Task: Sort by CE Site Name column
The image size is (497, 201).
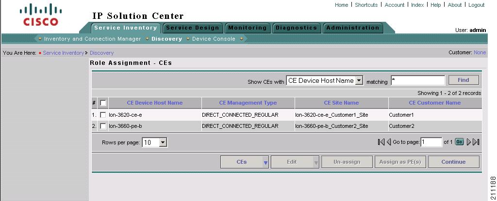Action: coord(341,103)
